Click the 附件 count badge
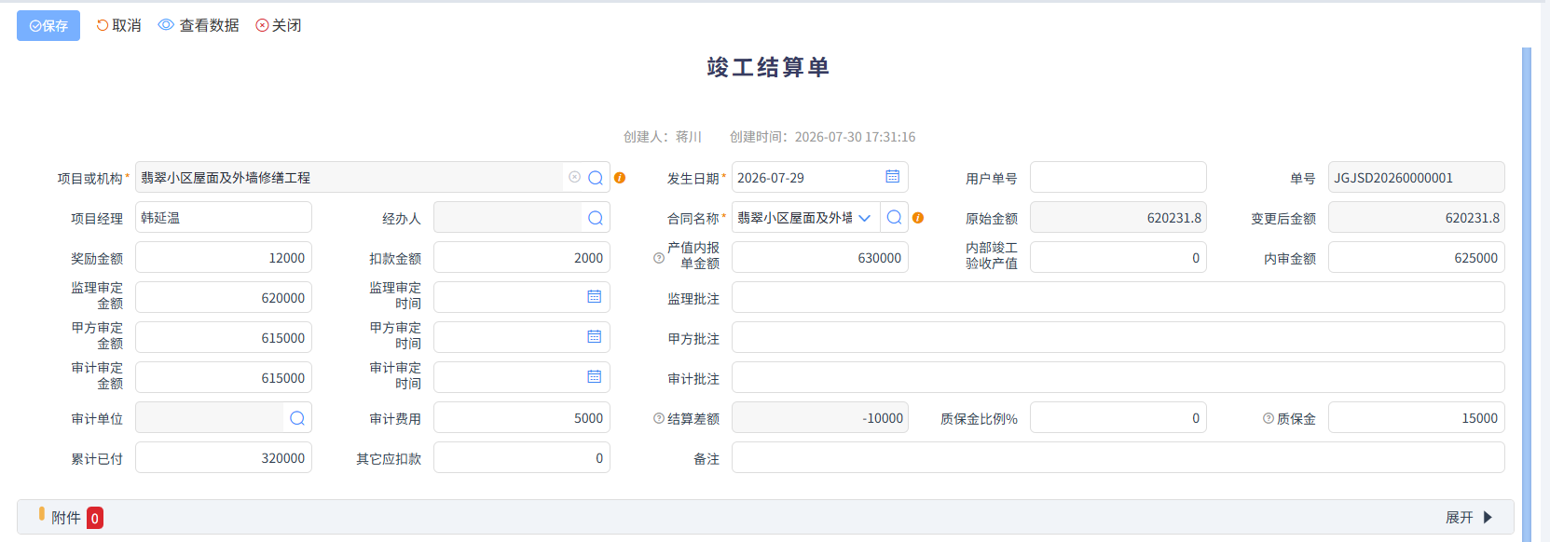Viewport: 1550px width, 542px height. (x=95, y=518)
